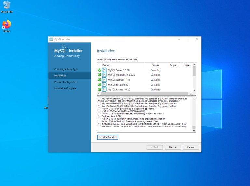Sort by the Status column header

155,65
